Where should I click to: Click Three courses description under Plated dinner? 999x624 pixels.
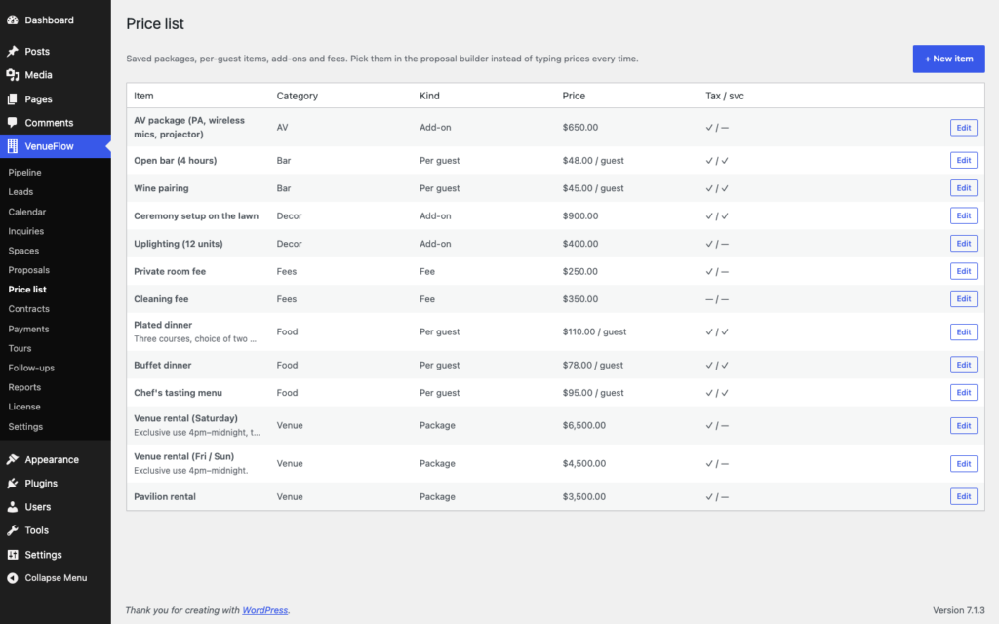point(195,338)
